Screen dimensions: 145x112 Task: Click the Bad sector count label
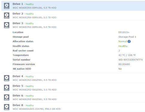pyautogui.click(x=23, y=51)
